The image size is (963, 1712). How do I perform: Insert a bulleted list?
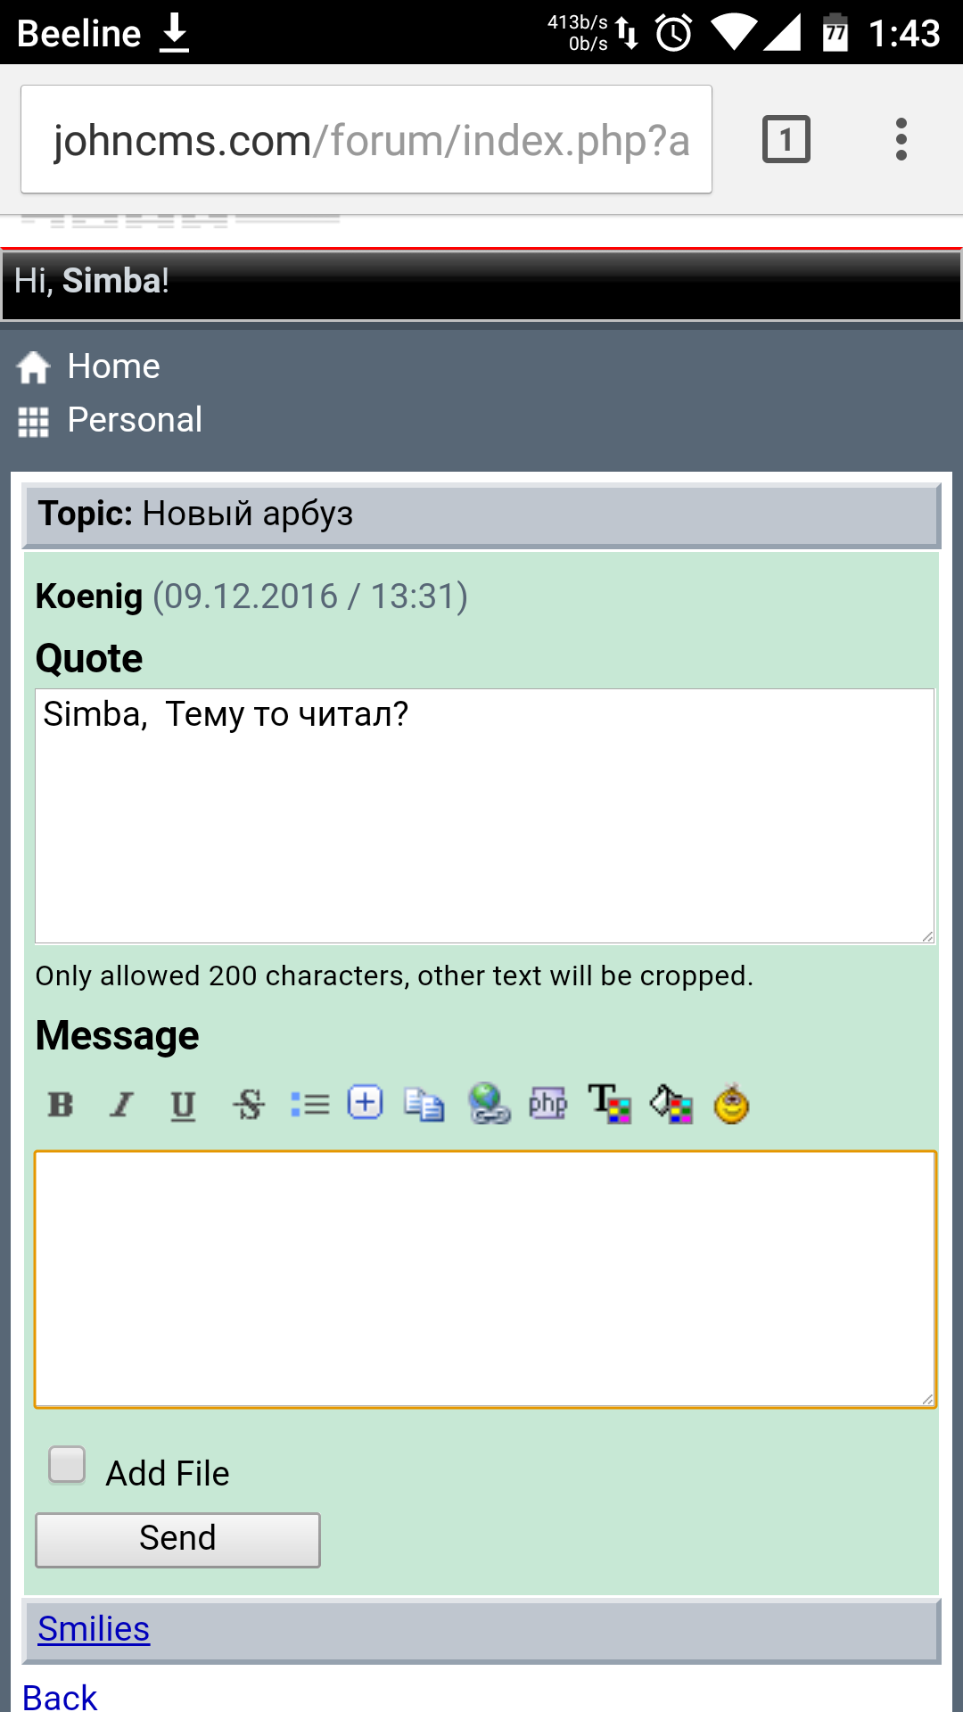pyautogui.click(x=309, y=1105)
